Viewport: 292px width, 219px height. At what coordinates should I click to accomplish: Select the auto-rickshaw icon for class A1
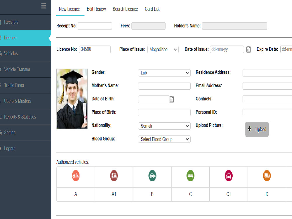coord(114,175)
